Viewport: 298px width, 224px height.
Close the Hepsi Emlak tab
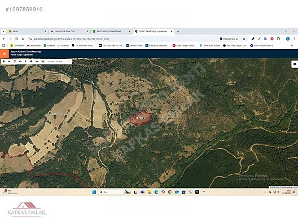[87, 31]
